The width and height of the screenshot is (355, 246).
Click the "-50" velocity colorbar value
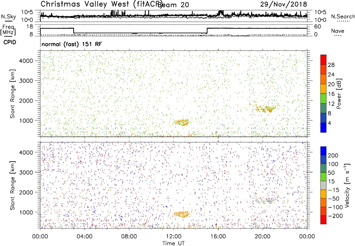[x=334, y=198]
